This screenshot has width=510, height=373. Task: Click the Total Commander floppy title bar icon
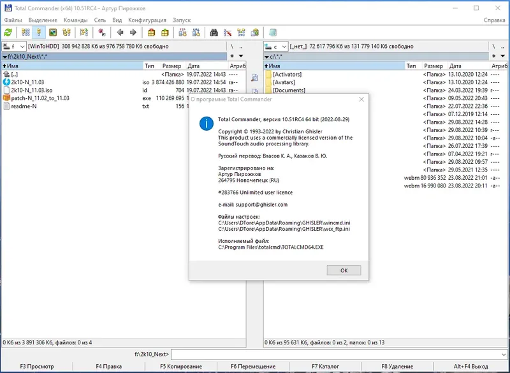point(8,8)
